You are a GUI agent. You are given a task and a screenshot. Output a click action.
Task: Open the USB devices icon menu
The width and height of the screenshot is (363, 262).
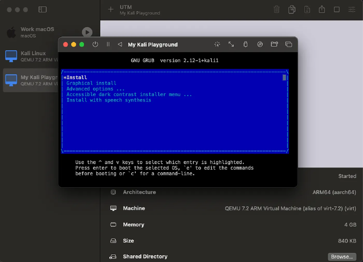point(245,44)
